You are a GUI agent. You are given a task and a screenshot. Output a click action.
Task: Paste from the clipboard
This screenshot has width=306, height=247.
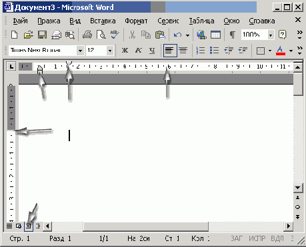160,35
